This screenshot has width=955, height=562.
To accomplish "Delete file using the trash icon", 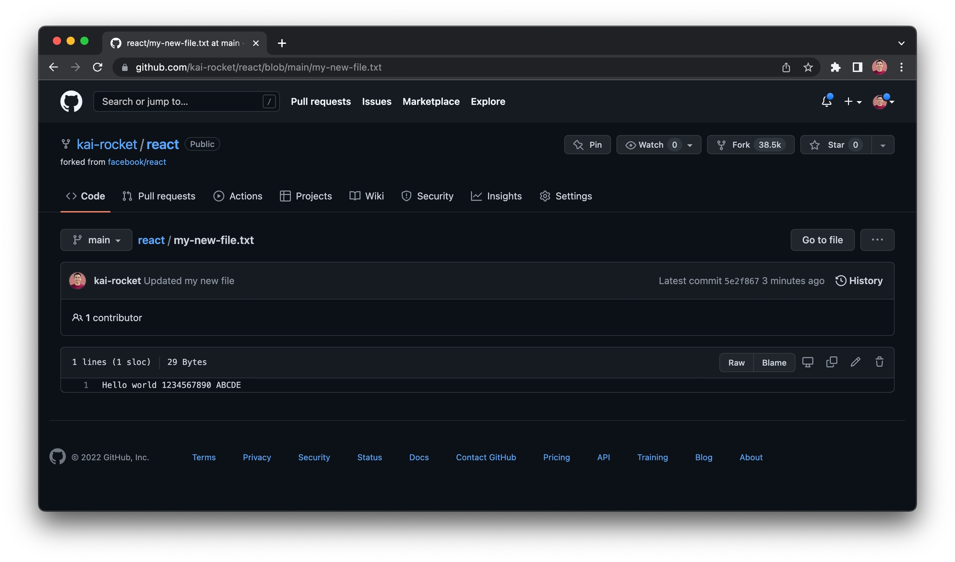I will tap(879, 362).
